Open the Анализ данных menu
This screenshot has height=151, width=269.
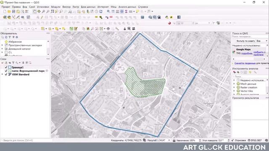click(x=127, y=7)
